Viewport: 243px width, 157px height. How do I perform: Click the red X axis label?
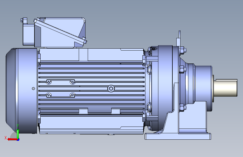6,138
